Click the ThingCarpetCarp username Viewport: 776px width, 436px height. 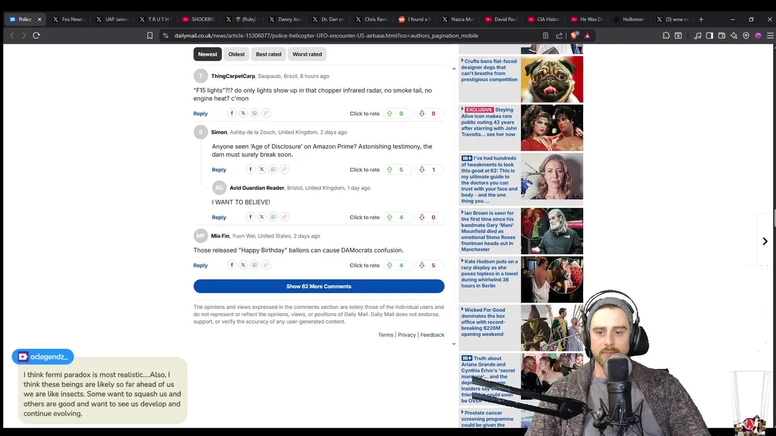click(233, 76)
